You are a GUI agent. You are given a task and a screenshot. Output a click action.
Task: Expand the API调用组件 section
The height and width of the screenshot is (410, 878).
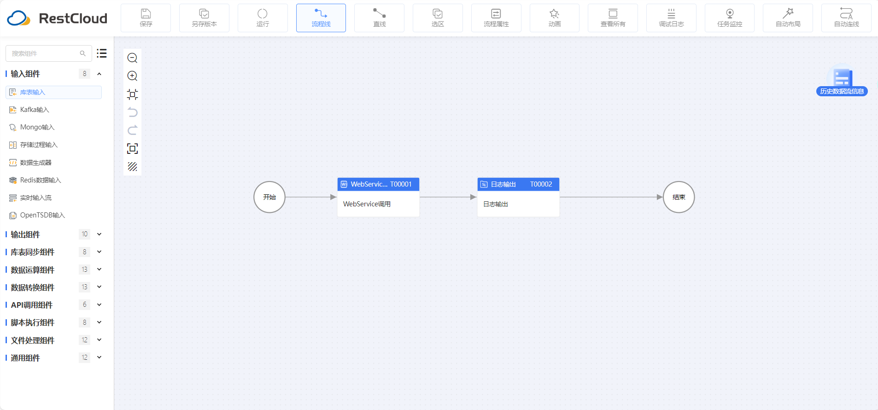point(99,305)
